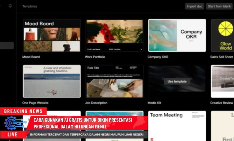Click the Informasi Tercepat ticker bar

coord(87,134)
